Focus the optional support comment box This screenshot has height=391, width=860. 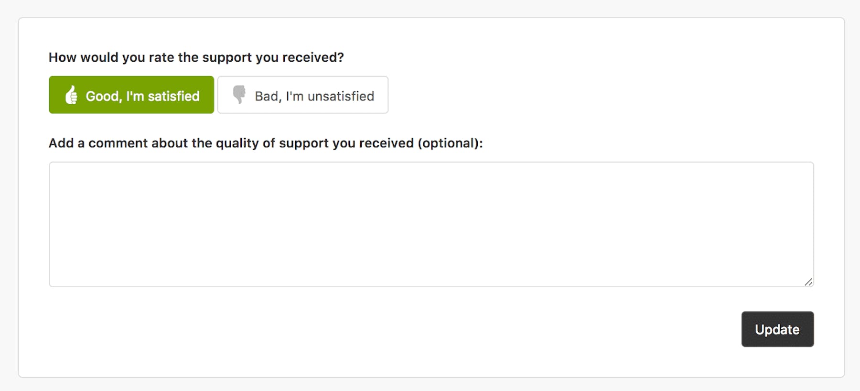(431, 224)
